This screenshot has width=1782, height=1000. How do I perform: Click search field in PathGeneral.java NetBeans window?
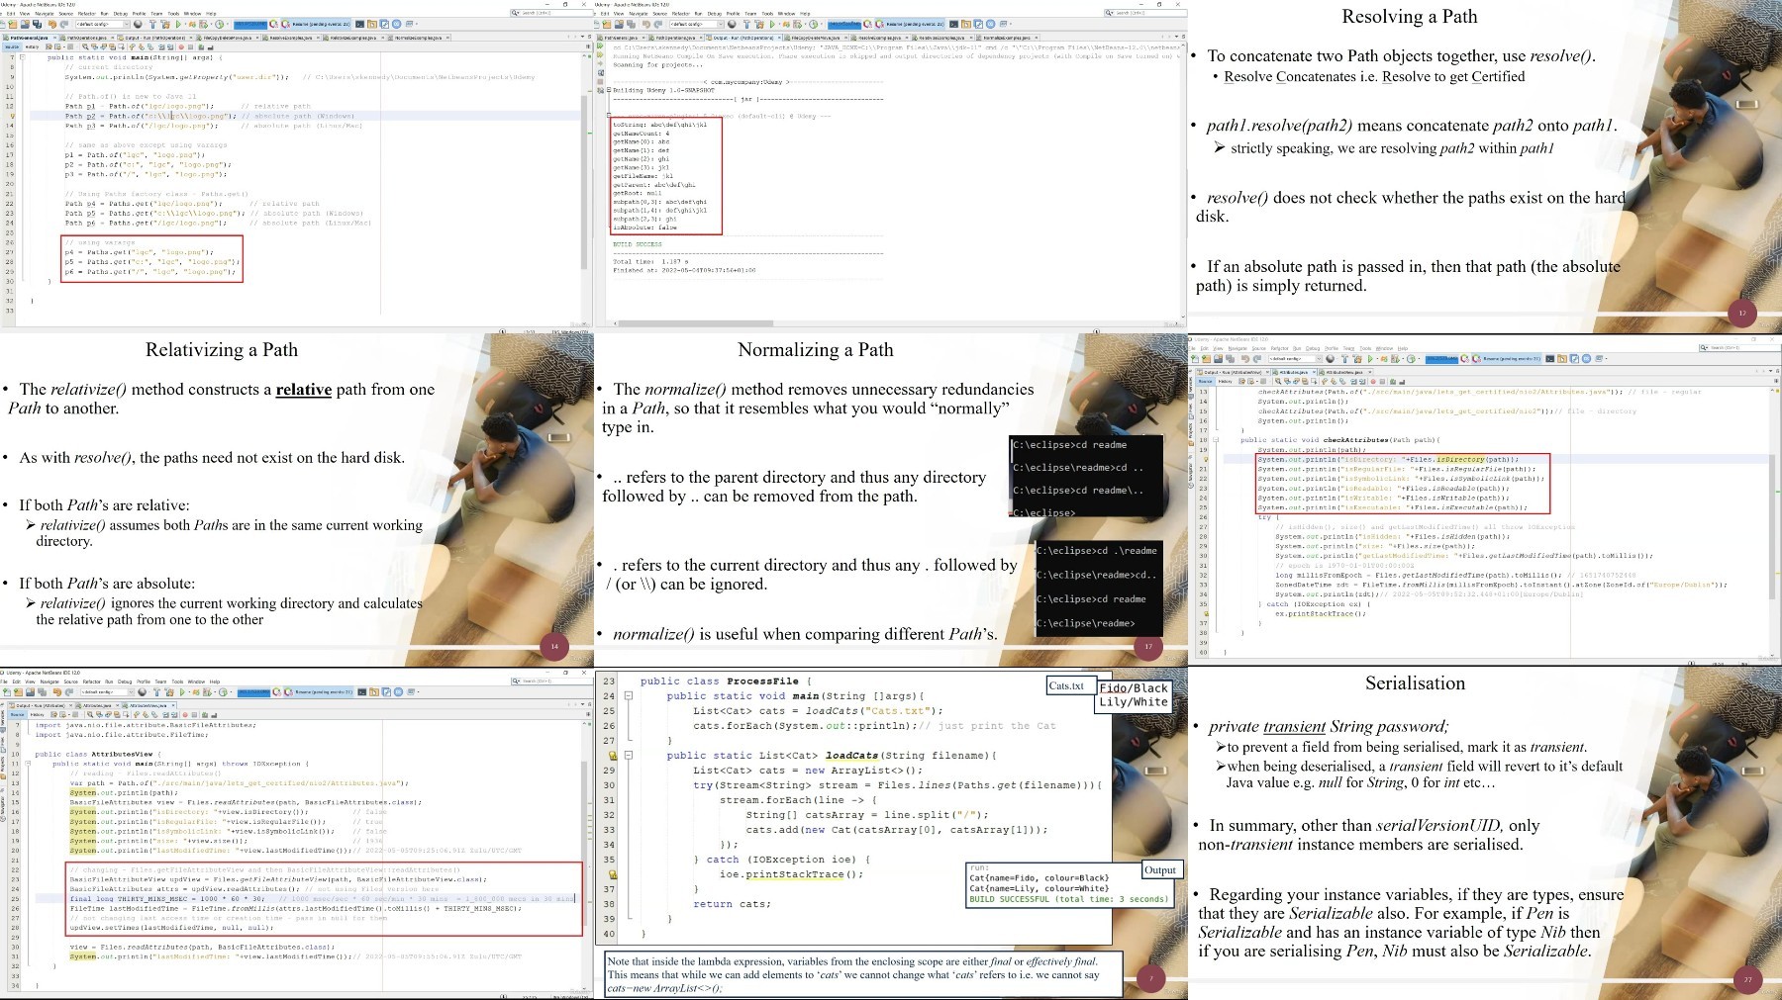coord(550,13)
